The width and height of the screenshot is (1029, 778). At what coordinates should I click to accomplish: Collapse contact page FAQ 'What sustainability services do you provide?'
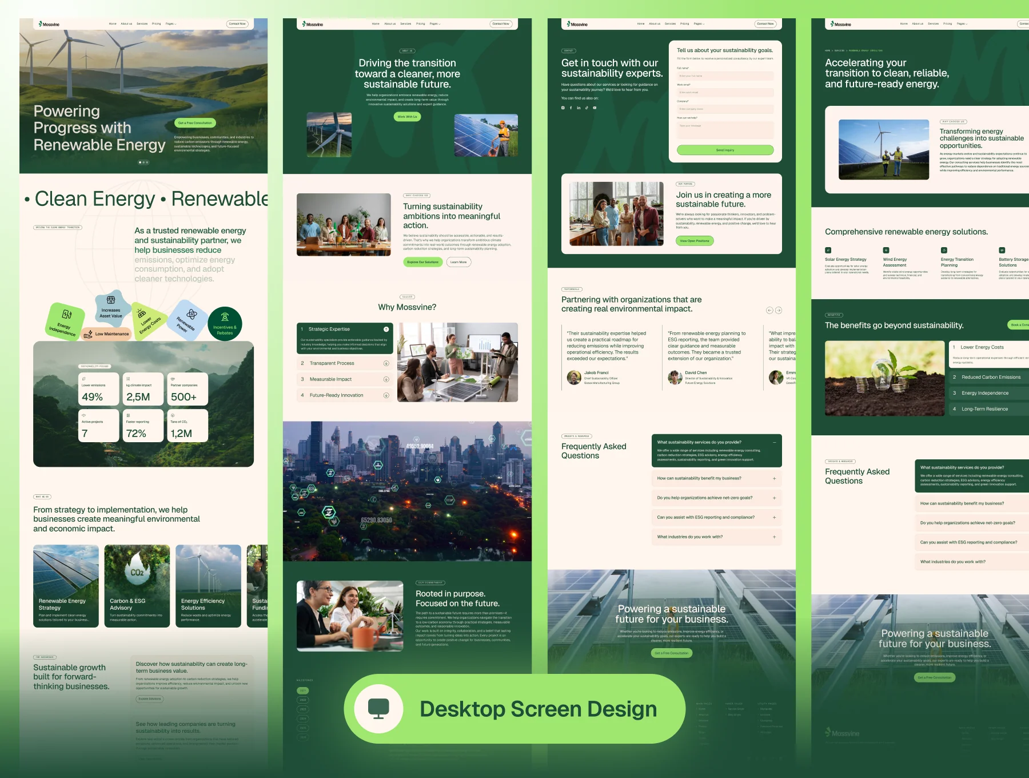pos(775,442)
